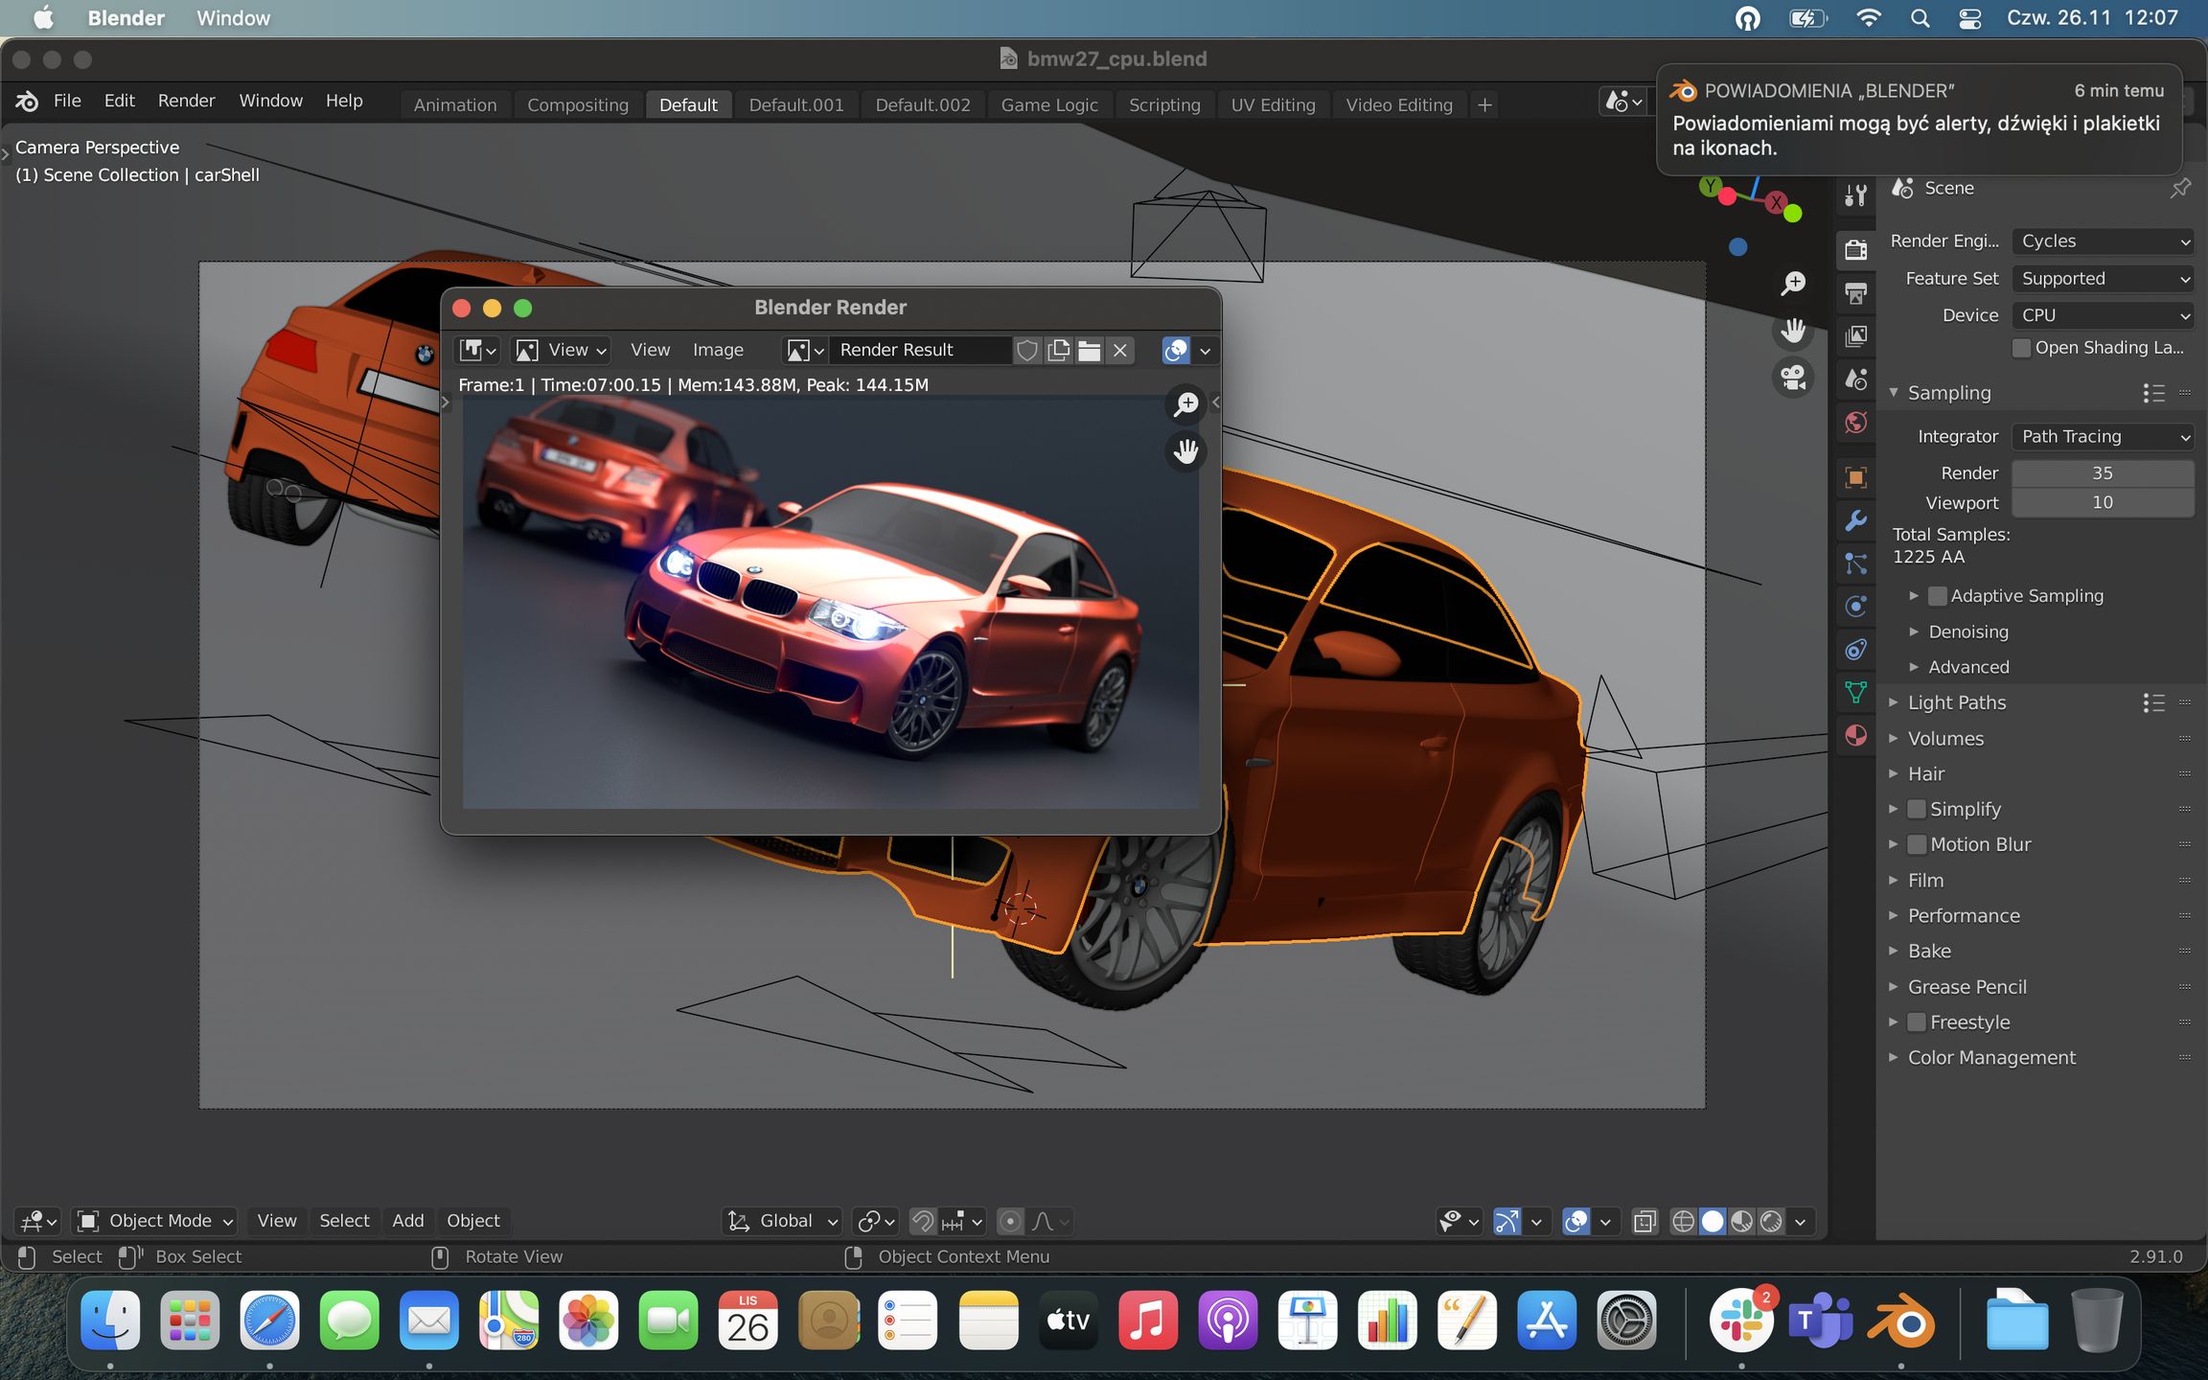Toggle X-ray view icon in viewport header

1644,1221
